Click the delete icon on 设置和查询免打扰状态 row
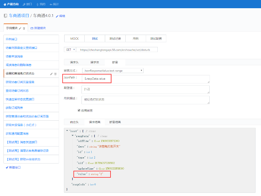The image size is (261, 196). 55,74
